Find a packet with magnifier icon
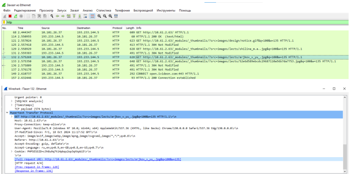 click(x=52, y=16)
